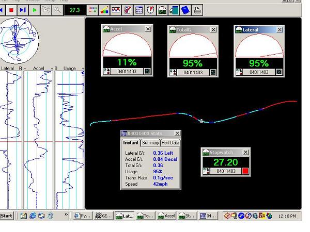Click the 04011403 button in Accel gauge

(x=127, y=72)
